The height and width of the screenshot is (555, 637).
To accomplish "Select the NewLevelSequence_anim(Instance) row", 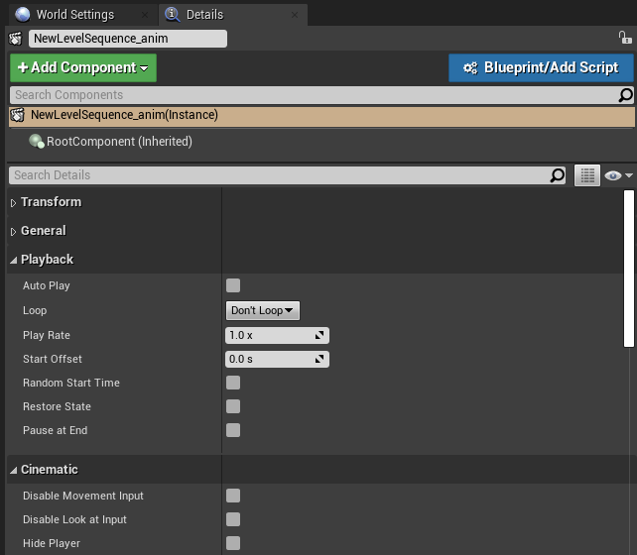I will [x=321, y=116].
